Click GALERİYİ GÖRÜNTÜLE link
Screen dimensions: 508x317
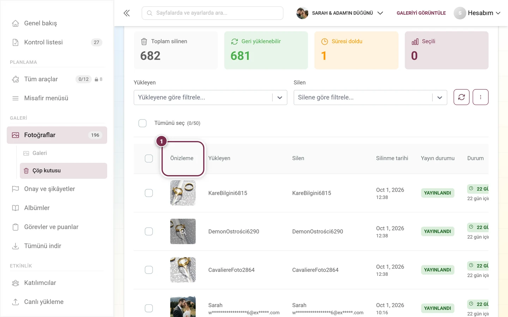click(421, 13)
